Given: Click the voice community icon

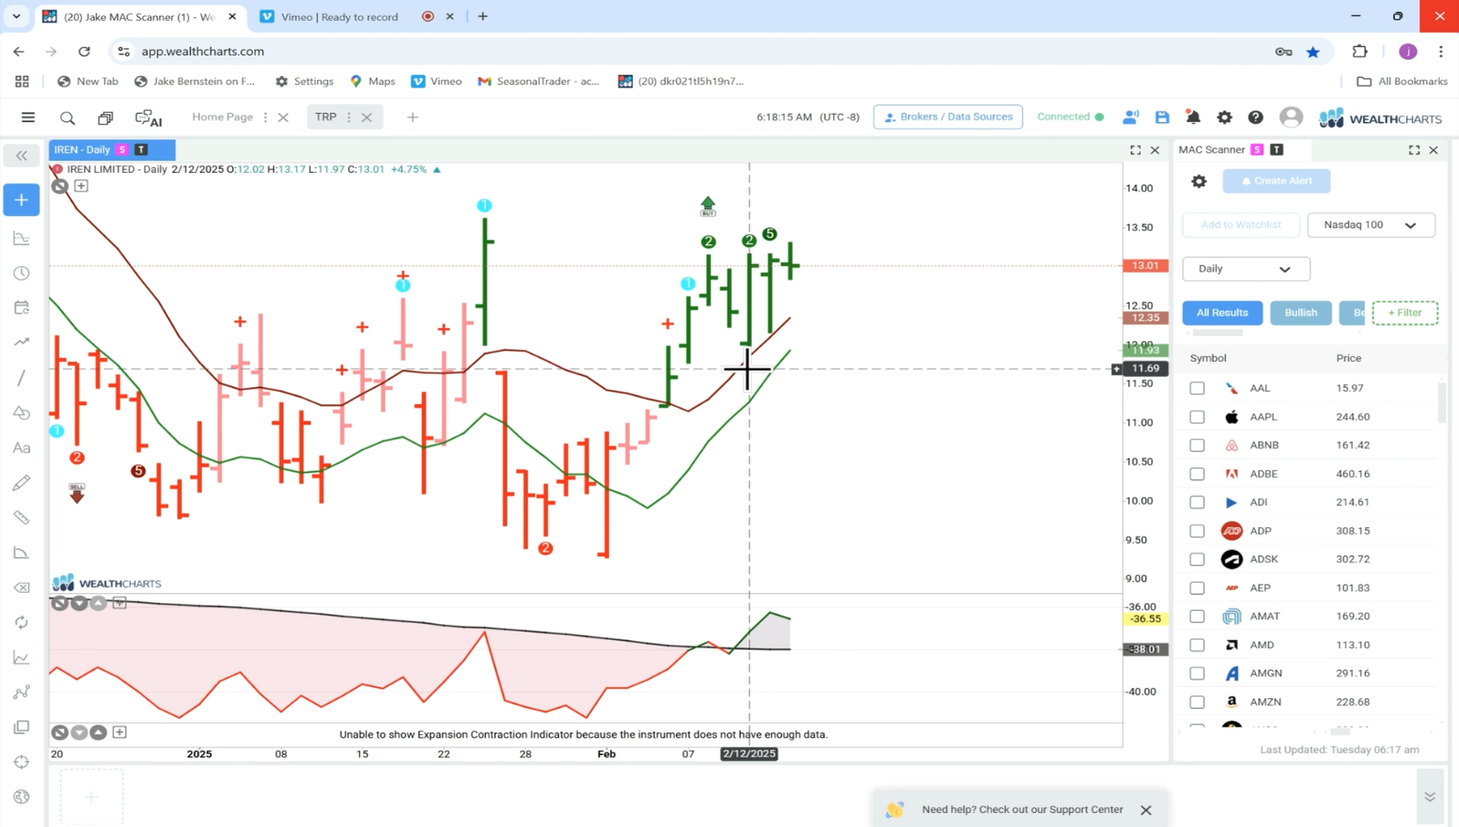Looking at the screenshot, I should point(1130,117).
